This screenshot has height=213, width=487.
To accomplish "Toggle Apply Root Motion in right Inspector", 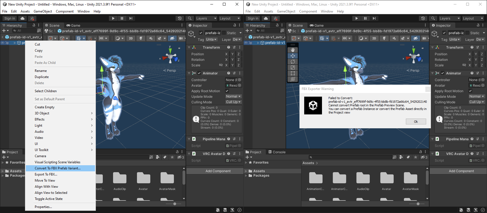I will (470, 91).
